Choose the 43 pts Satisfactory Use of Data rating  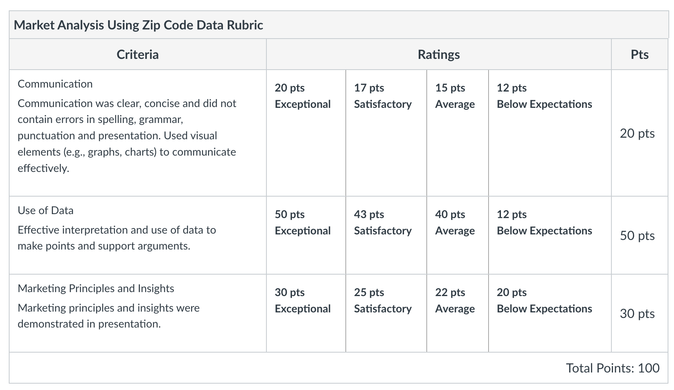pos(386,235)
